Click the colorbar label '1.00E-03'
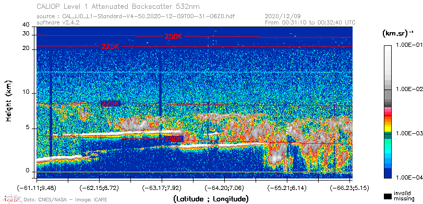This screenshot has width=423, height=204. pos(409,133)
